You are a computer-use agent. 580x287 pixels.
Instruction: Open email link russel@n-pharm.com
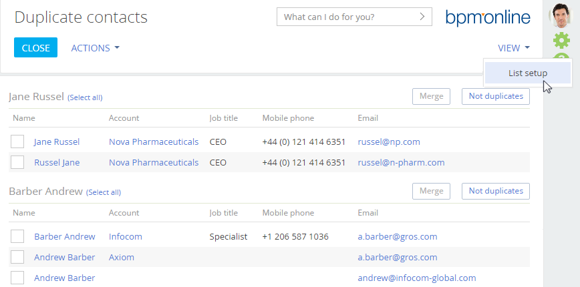[x=401, y=162]
